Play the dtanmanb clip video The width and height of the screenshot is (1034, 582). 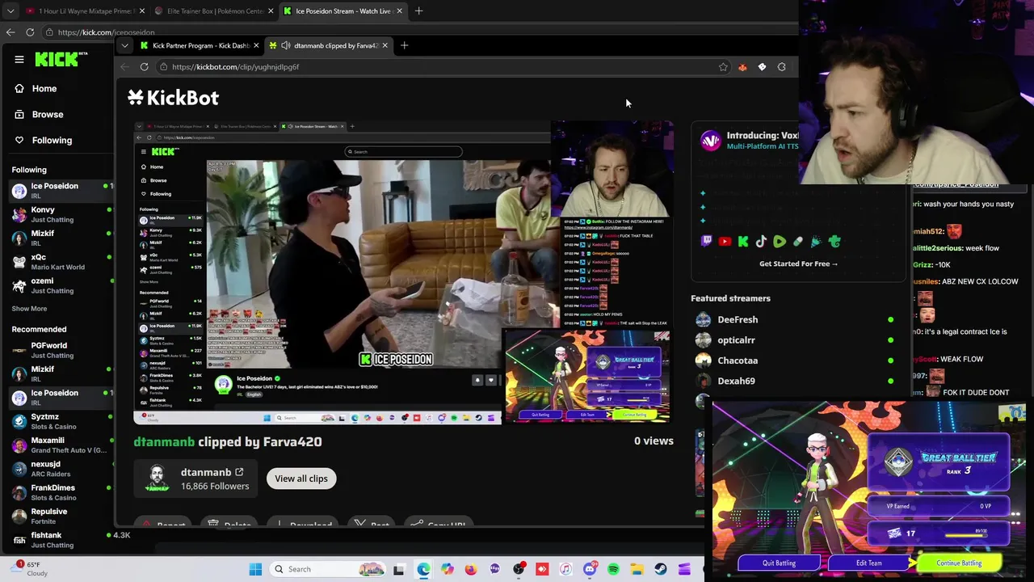click(x=402, y=272)
